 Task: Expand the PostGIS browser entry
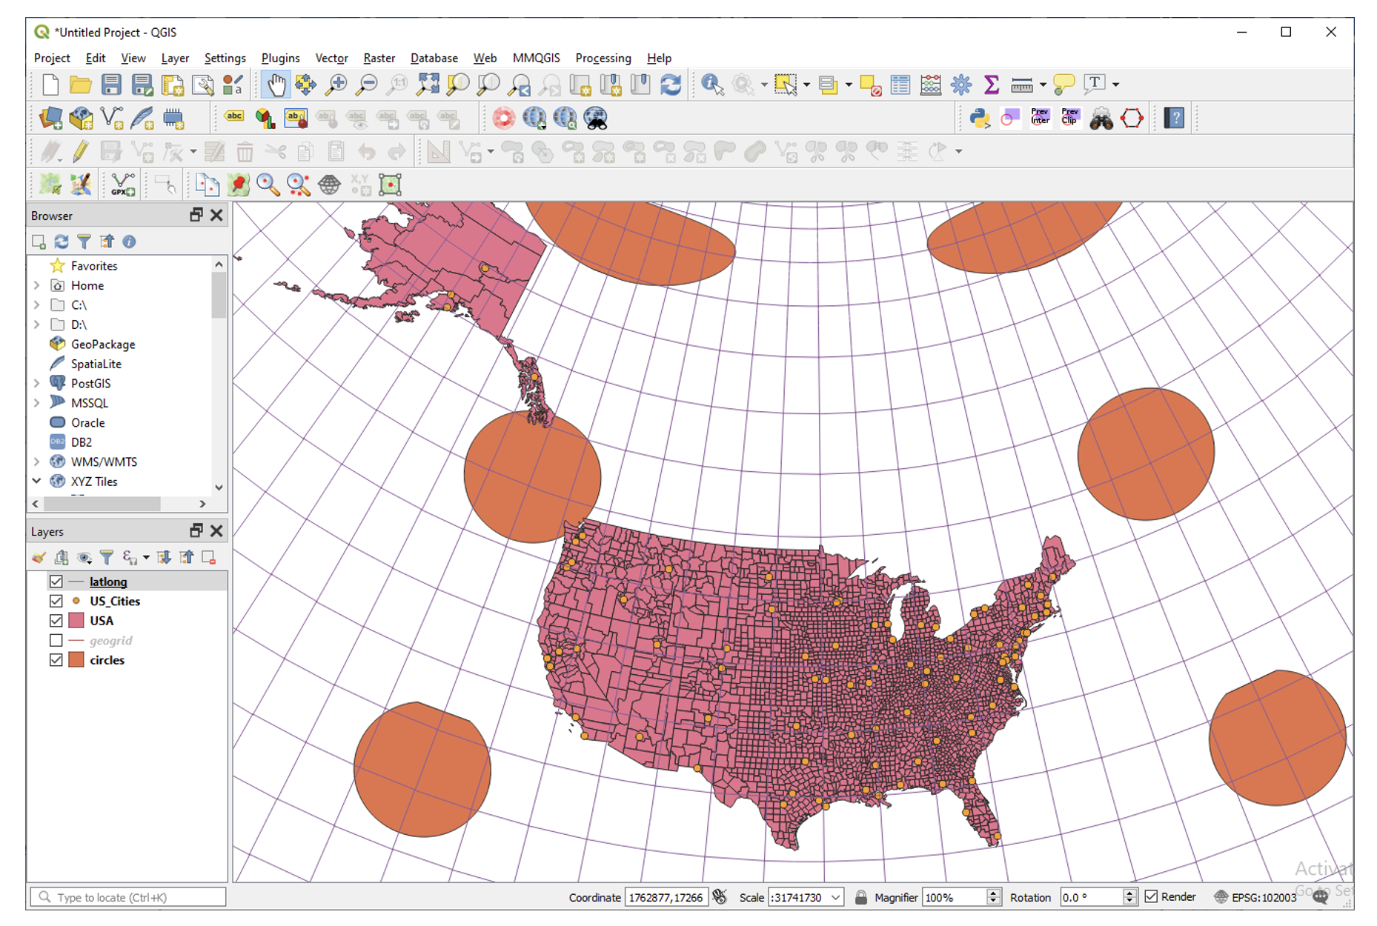tap(37, 383)
